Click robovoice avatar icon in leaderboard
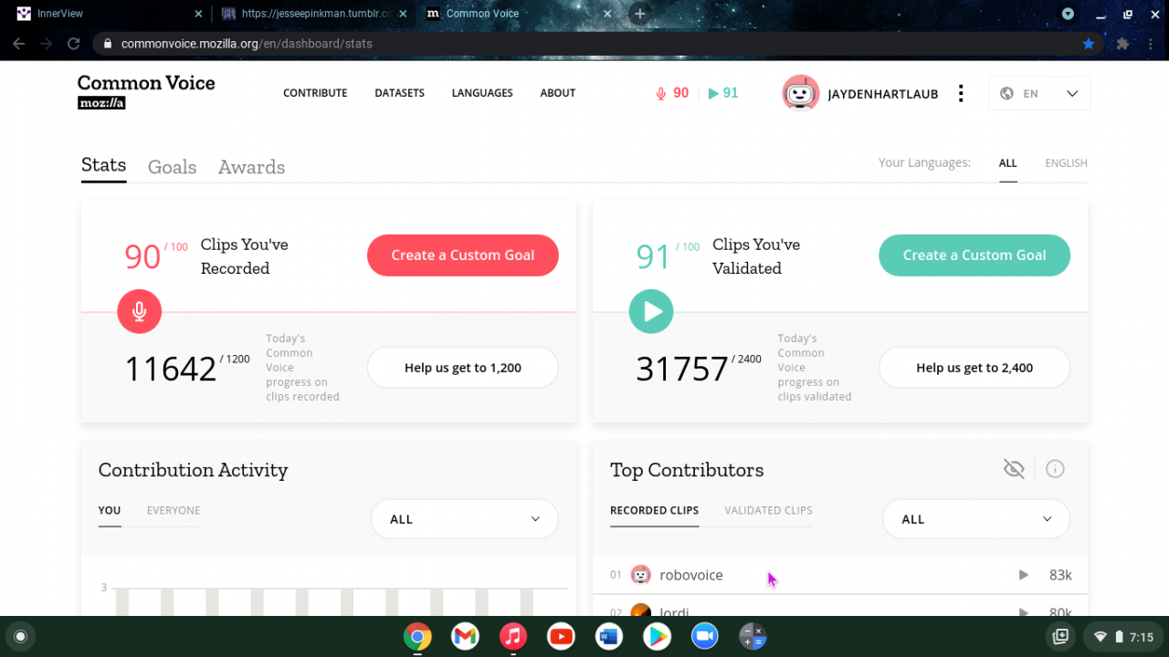The width and height of the screenshot is (1169, 657). click(641, 575)
